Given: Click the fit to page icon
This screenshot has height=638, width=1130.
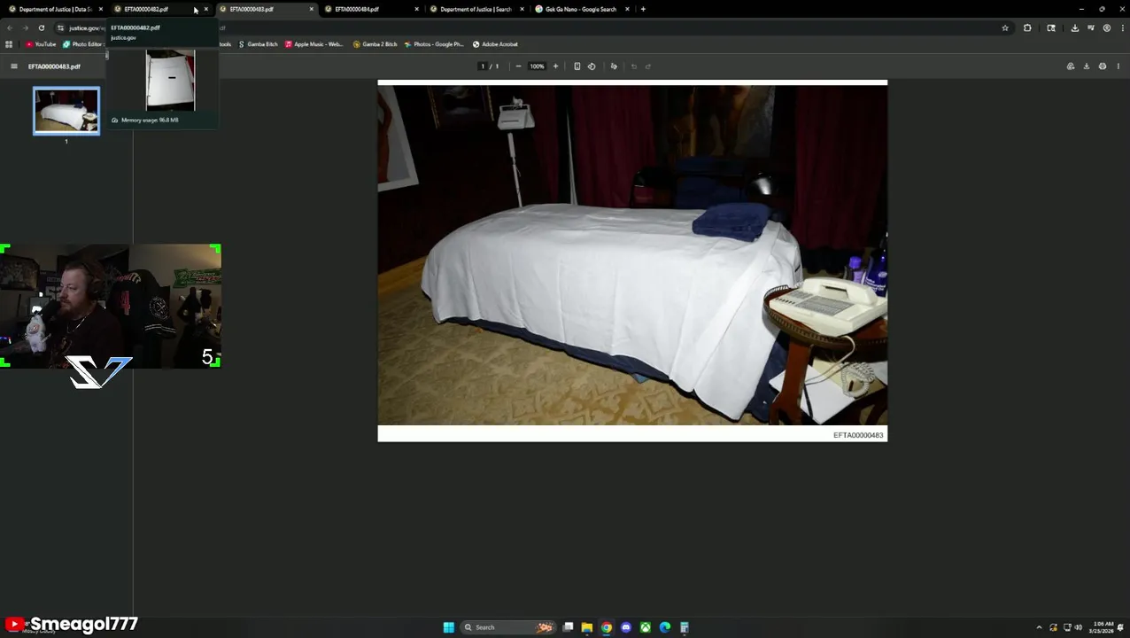Looking at the screenshot, I should [x=577, y=66].
